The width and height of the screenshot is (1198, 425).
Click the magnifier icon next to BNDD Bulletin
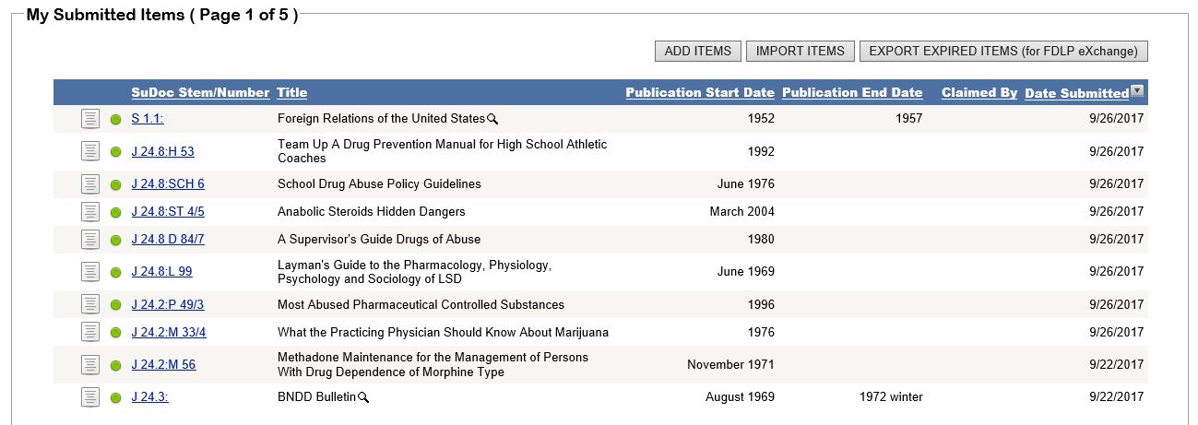click(x=363, y=397)
